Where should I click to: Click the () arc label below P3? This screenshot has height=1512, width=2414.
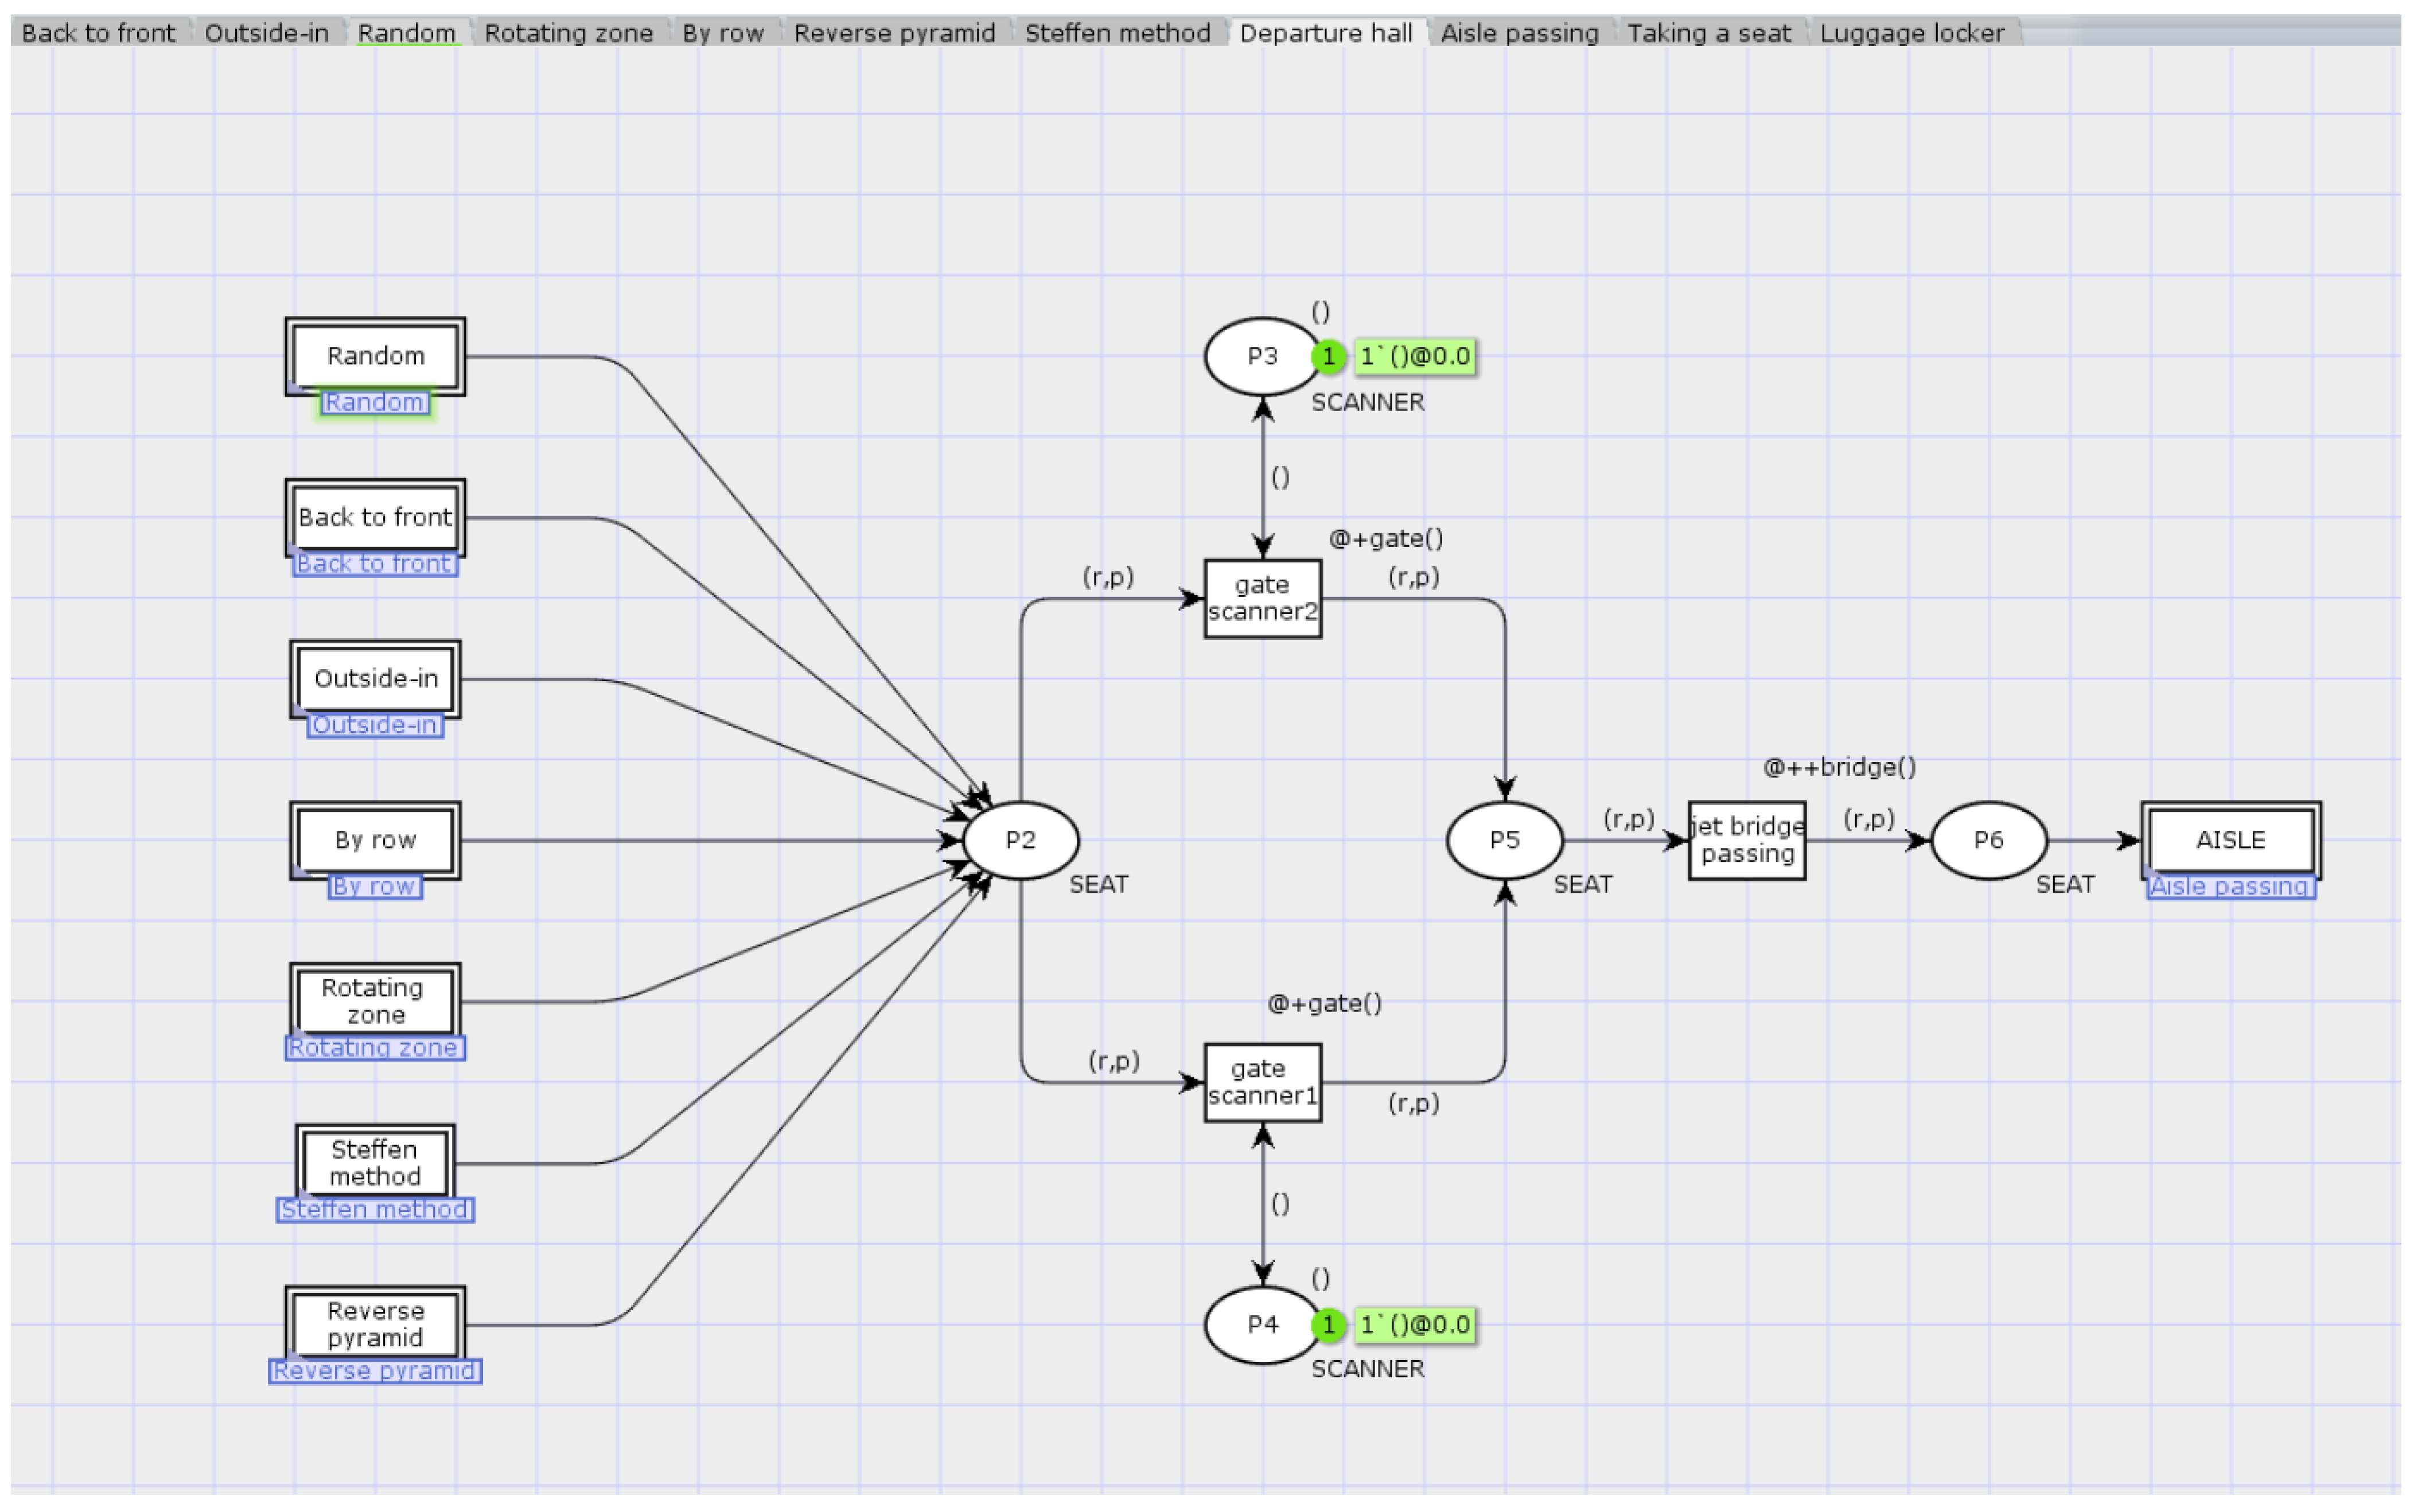click(x=1279, y=477)
